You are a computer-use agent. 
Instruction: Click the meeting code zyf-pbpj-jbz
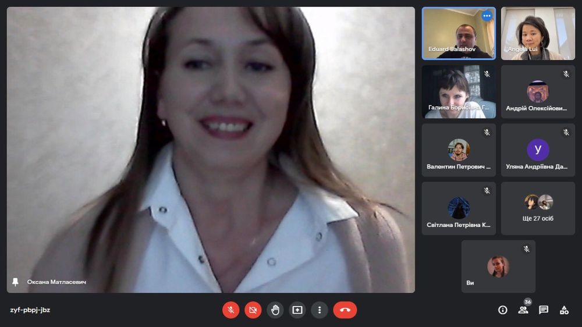[x=30, y=310]
